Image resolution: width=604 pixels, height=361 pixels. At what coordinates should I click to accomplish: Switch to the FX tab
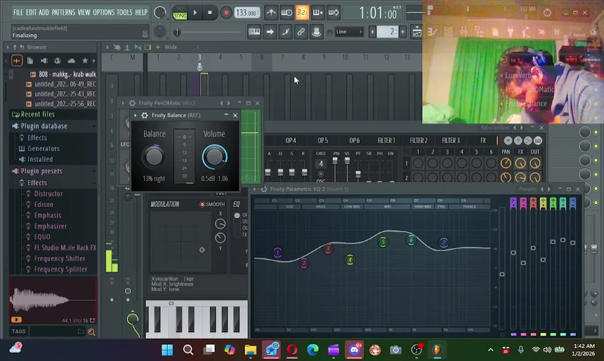[x=483, y=141]
